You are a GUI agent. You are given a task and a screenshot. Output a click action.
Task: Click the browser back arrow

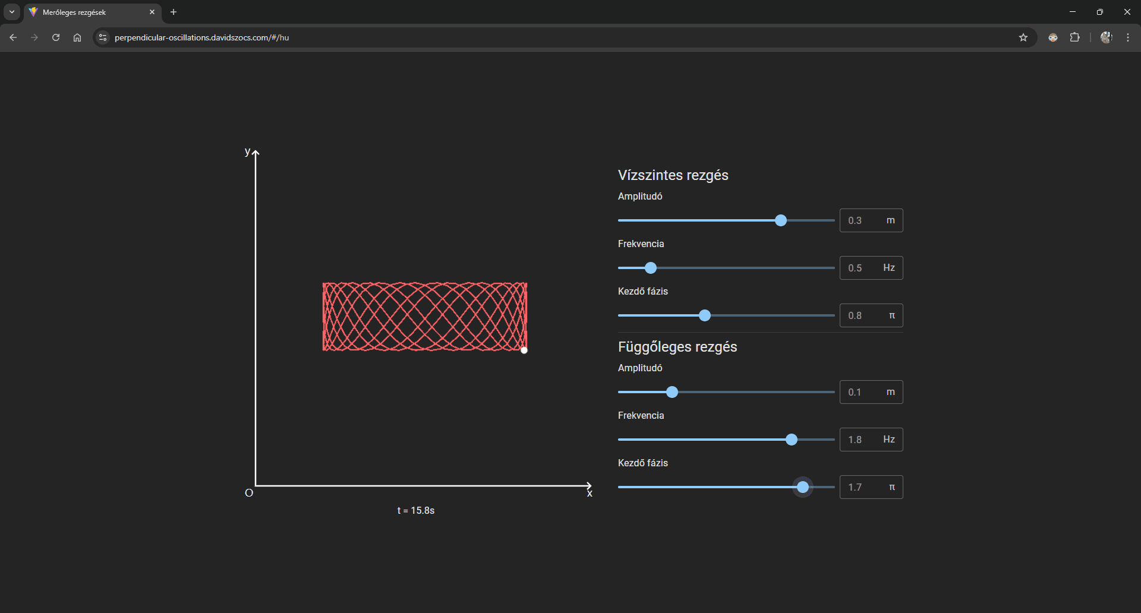[13, 37]
